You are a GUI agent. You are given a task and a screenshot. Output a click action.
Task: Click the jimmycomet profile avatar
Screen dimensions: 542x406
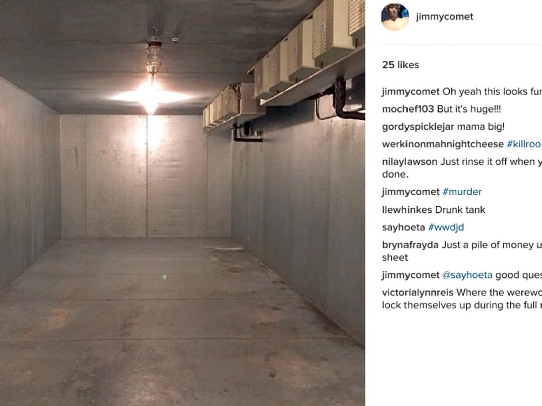[x=395, y=17]
